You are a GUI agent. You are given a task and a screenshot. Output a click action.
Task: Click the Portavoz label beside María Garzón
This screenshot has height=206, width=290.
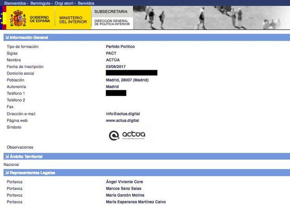14,195
